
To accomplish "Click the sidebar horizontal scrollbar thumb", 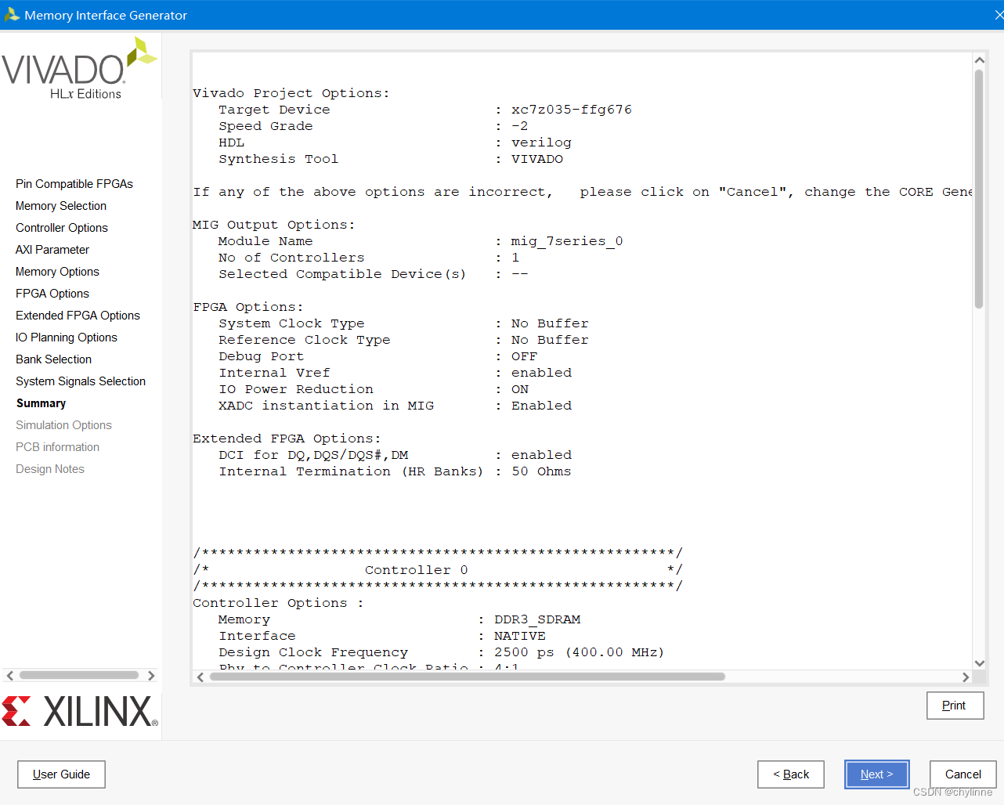I will (79, 675).
